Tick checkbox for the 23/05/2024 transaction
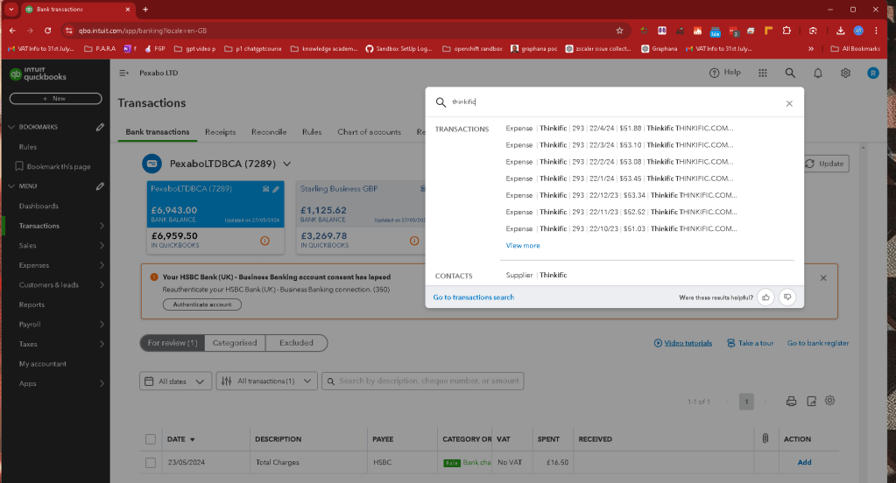 151,463
